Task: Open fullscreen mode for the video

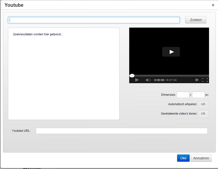Action: coord(205,80)
